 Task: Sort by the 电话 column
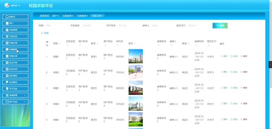(188, 44)
